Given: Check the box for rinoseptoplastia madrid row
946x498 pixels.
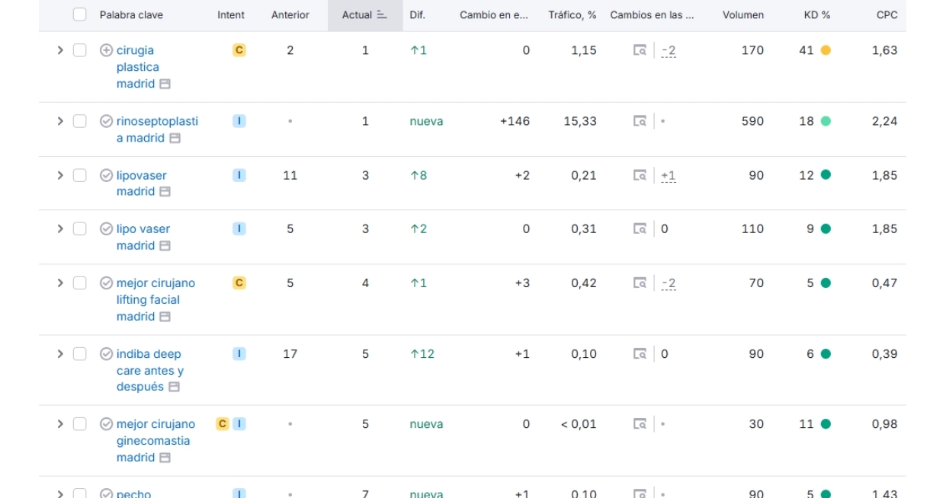Looking at the screenshot, I should (80, 121).
